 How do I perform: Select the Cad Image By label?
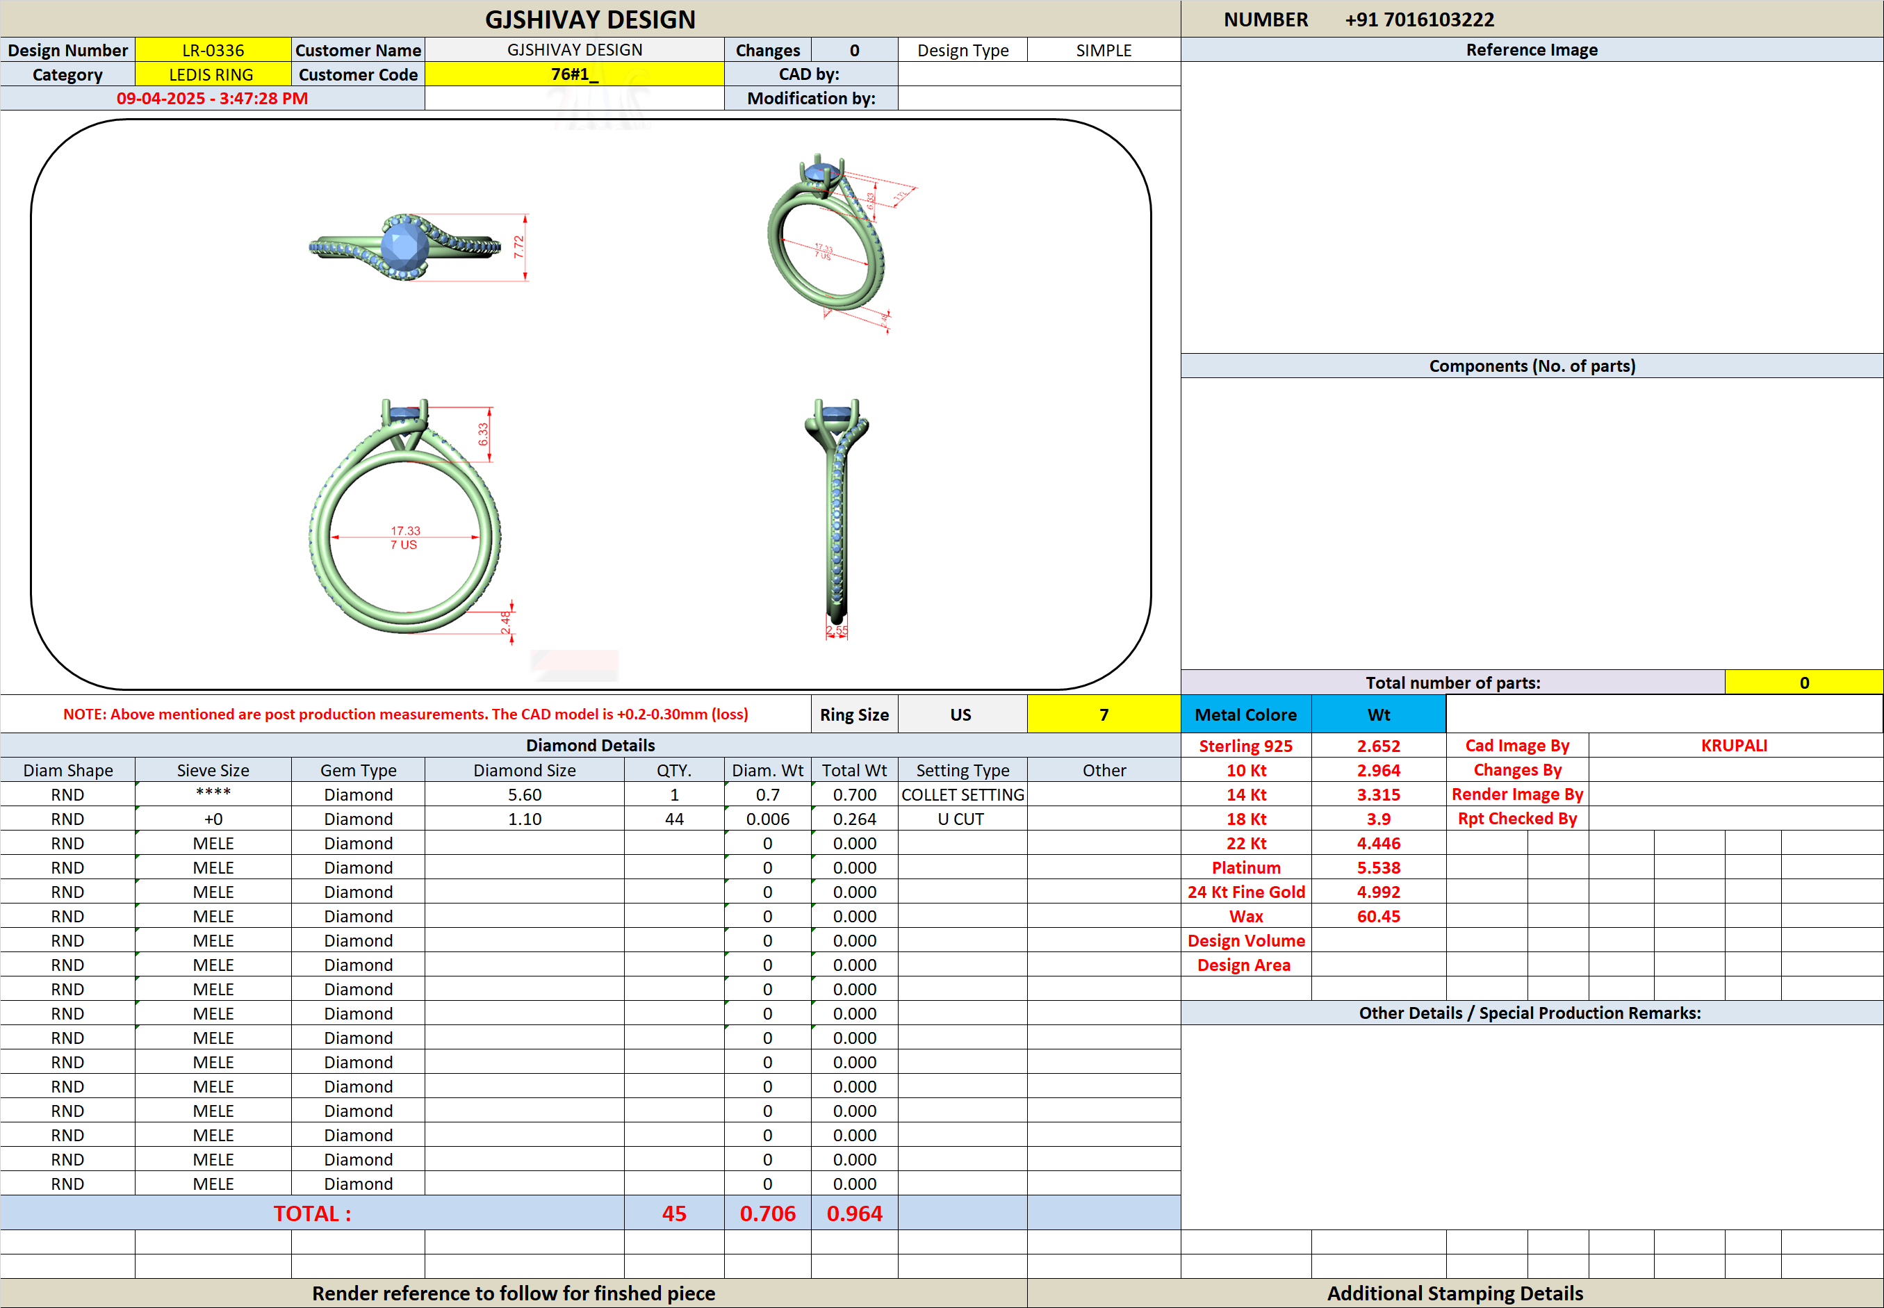click(x=1517, y=746)
